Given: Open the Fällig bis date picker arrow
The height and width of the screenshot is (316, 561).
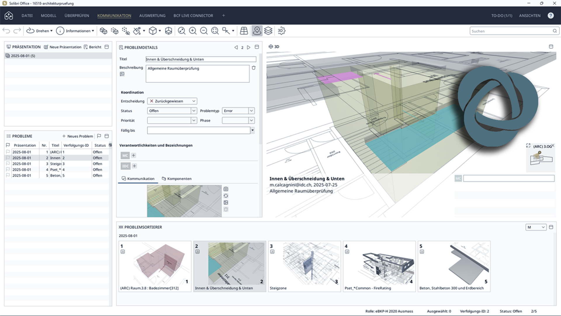Looking at the screenshot, I should [252, 130].
